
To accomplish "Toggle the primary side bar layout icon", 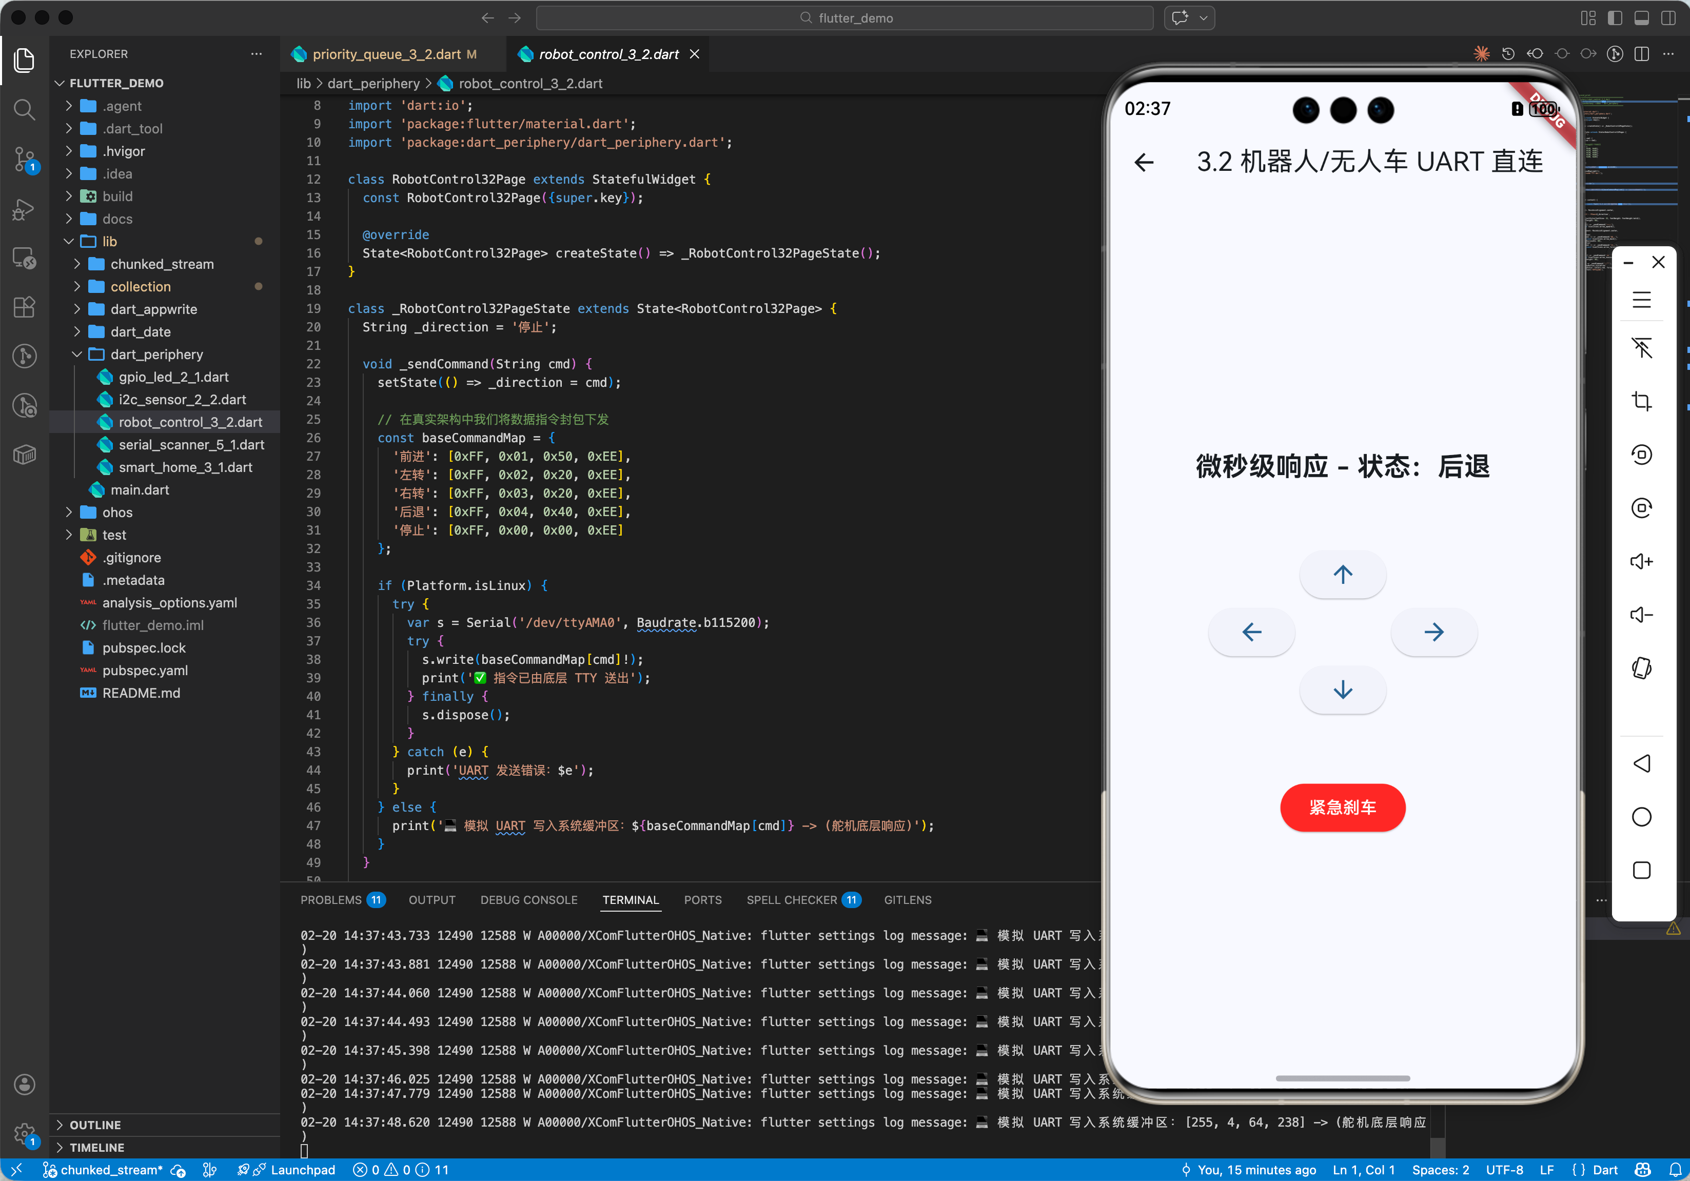I will tap(1614, 18).
